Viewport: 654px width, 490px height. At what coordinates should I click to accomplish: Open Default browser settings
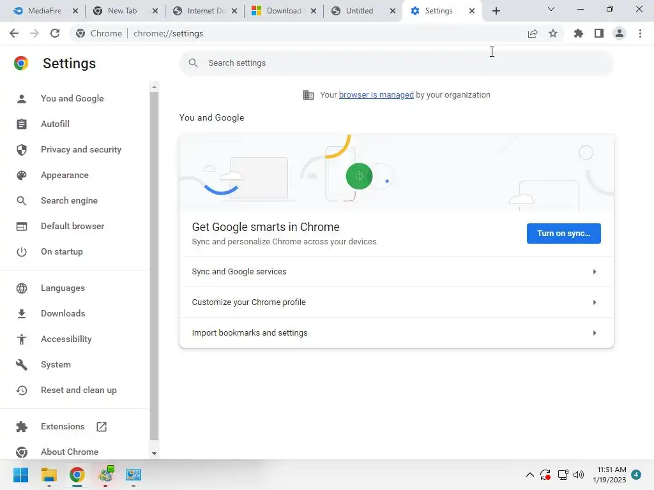coord(74,226)
